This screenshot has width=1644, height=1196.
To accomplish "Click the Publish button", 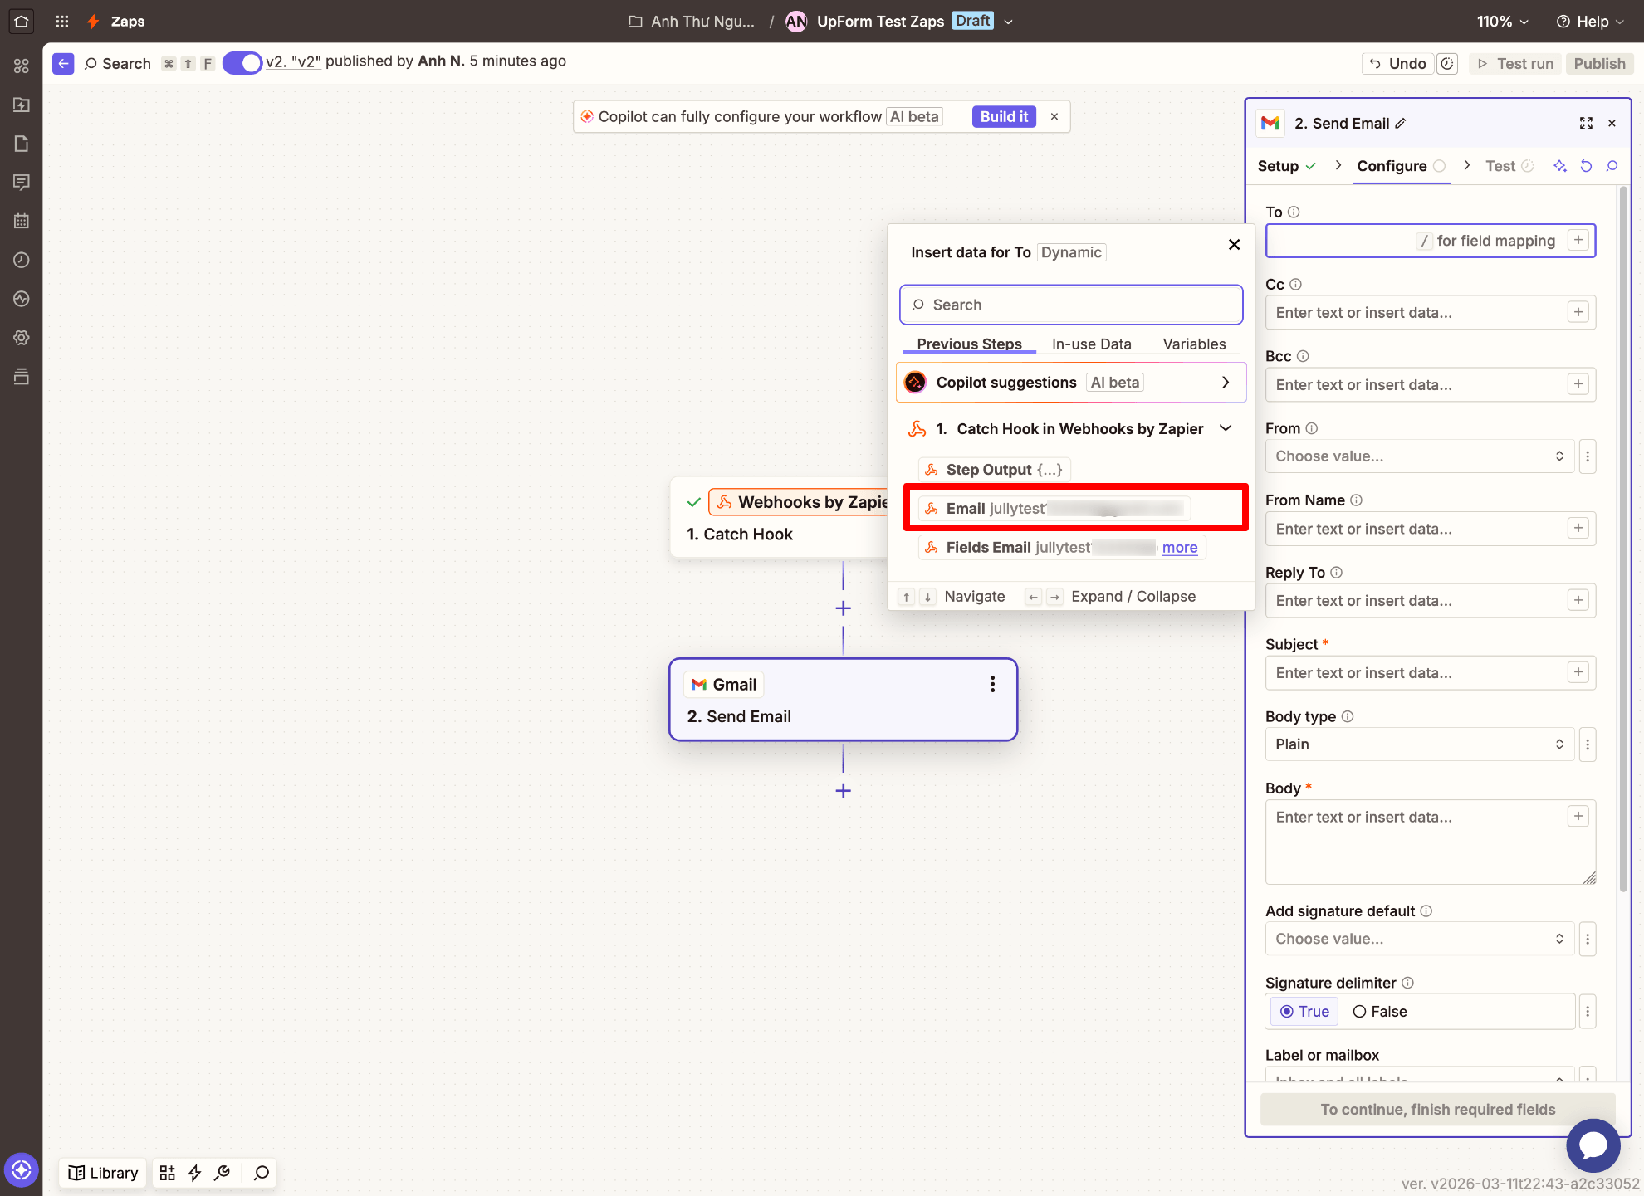I will coord(1599,64).
